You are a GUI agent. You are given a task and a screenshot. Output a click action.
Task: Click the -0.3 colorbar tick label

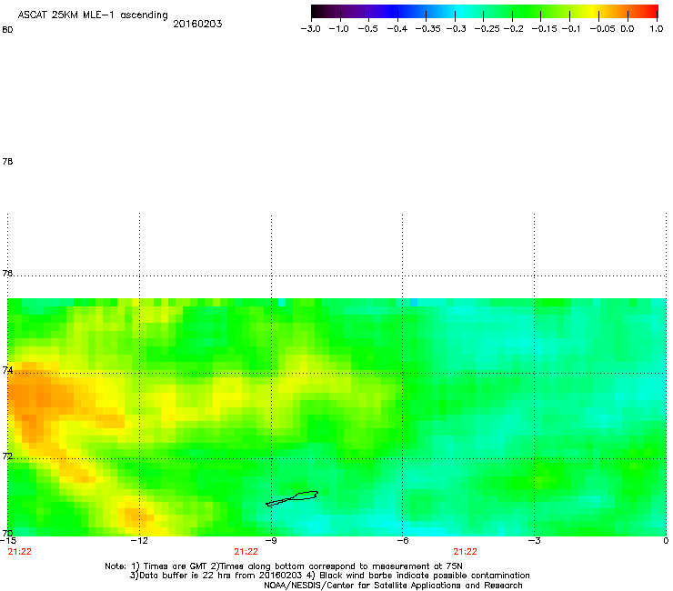point(457,29)
